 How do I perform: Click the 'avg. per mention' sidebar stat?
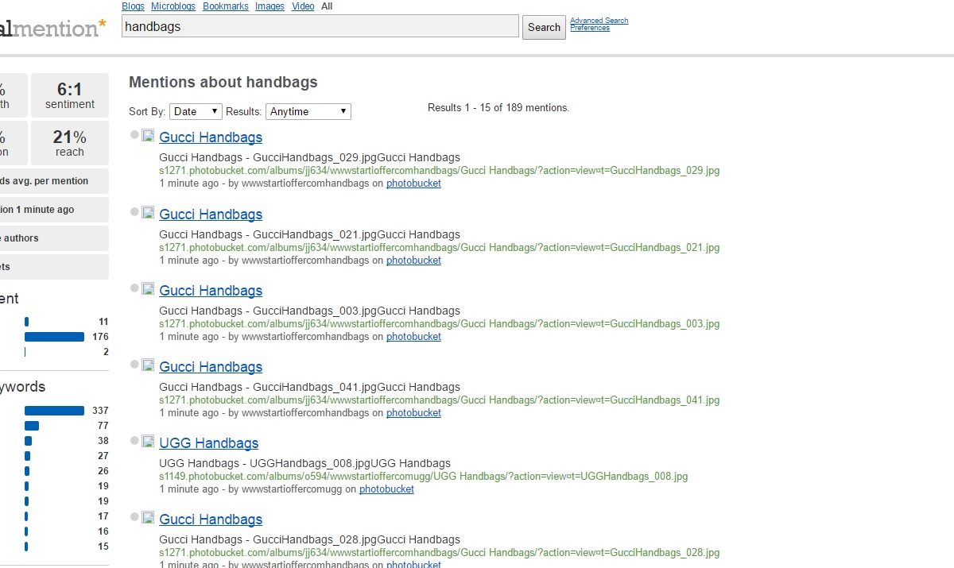[54, 181]
